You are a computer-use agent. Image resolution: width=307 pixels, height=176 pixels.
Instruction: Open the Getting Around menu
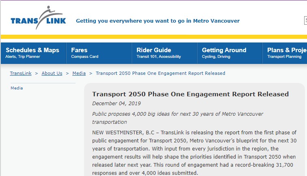pyautogui.click(x=230, y=53)
